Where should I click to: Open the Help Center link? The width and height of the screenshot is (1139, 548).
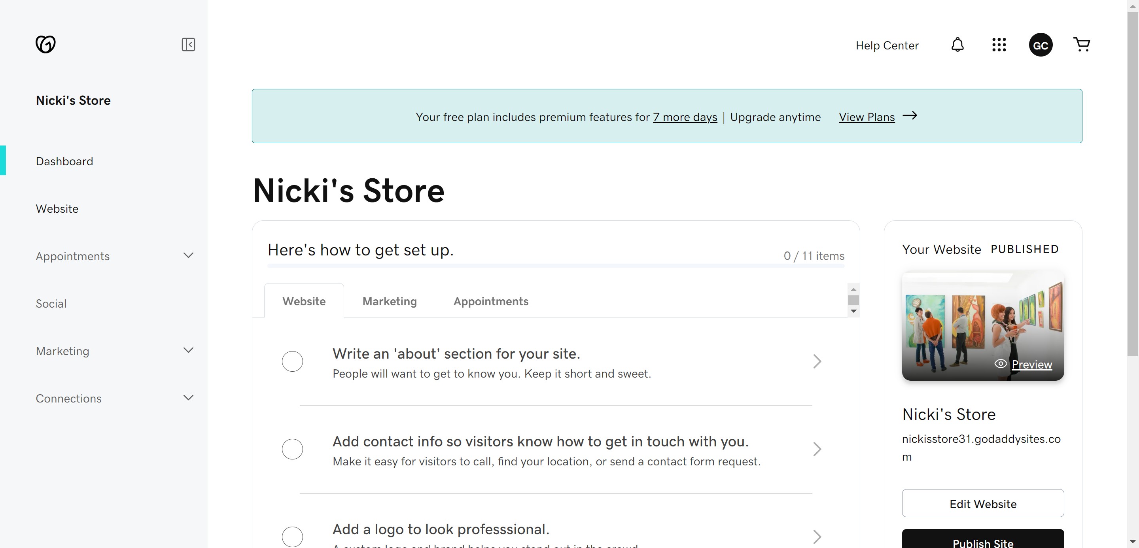(x=887, y=45)
